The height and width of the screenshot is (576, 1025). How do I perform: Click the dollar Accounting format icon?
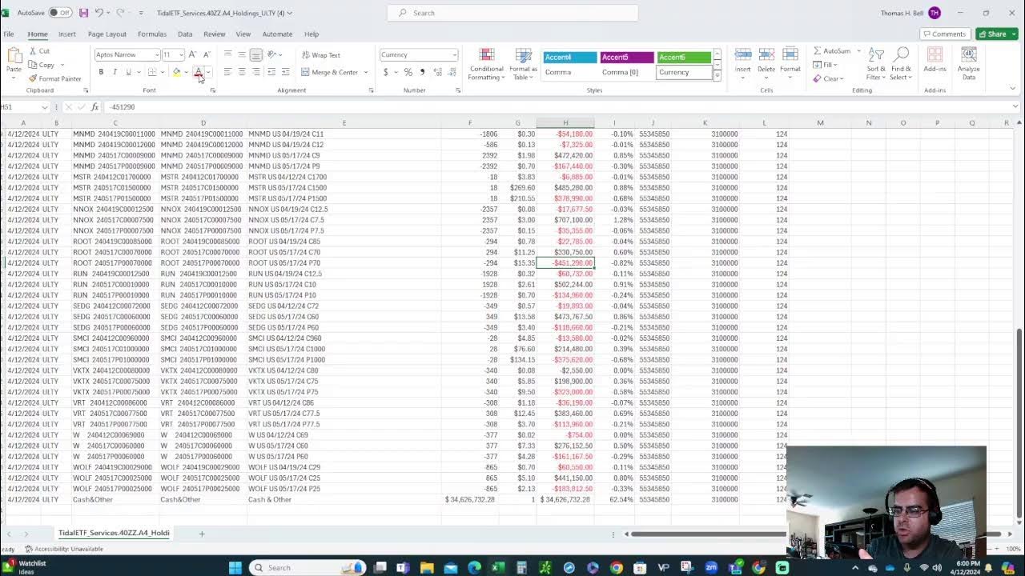pyautogui.click(x=386, y=72)
